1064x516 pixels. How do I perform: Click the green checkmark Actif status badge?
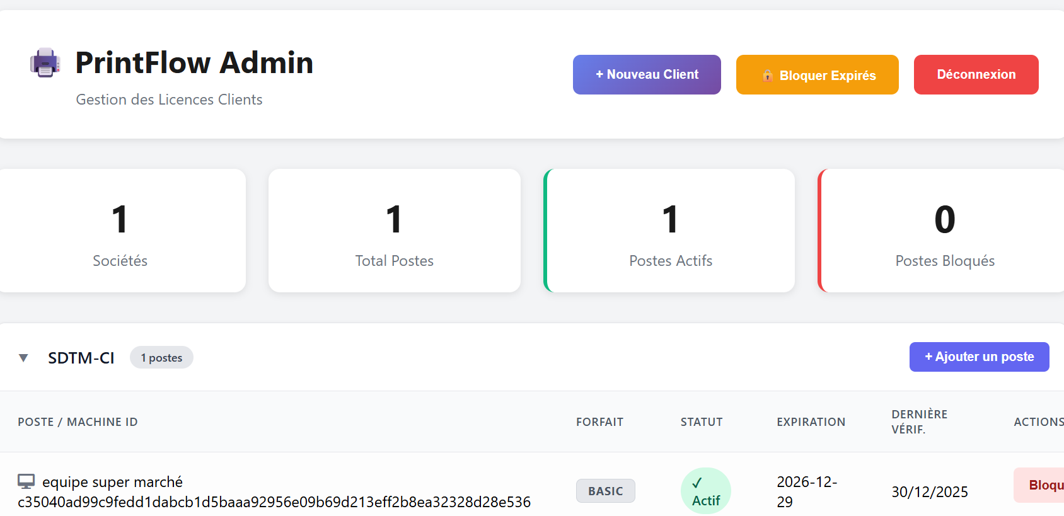coord(705,491)
